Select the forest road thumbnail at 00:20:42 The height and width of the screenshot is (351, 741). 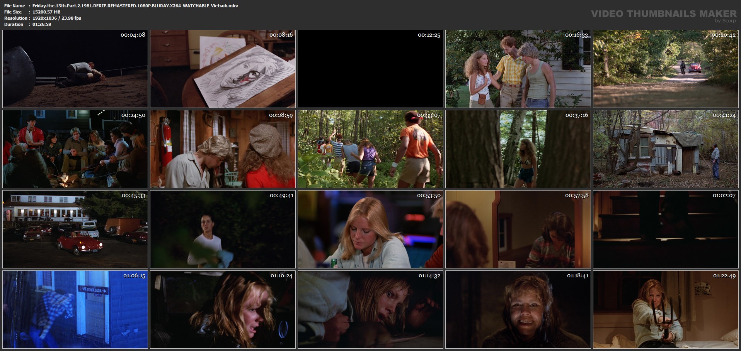[x=666, y=69]
